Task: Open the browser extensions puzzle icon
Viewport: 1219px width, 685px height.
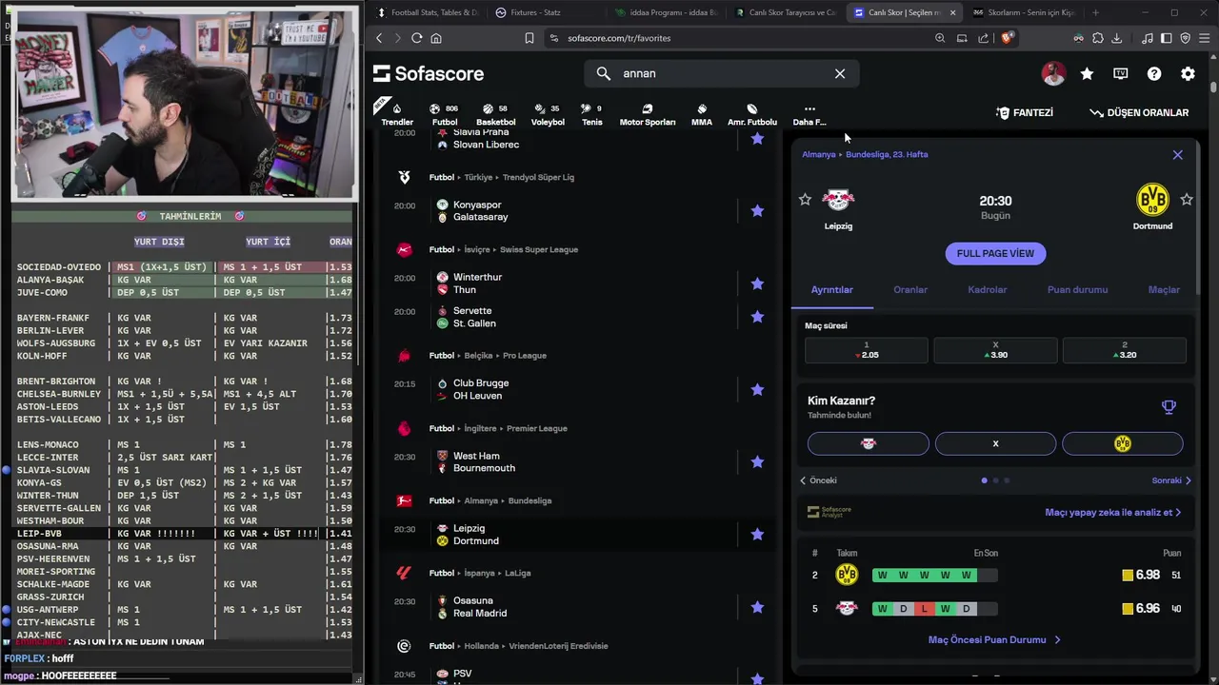Action: click(x=1098, y=38)
